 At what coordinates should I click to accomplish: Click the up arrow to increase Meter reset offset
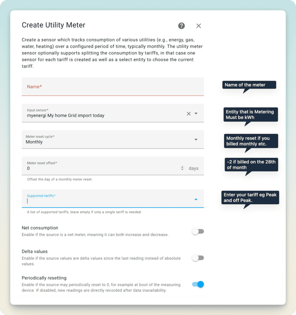point(182,166)
